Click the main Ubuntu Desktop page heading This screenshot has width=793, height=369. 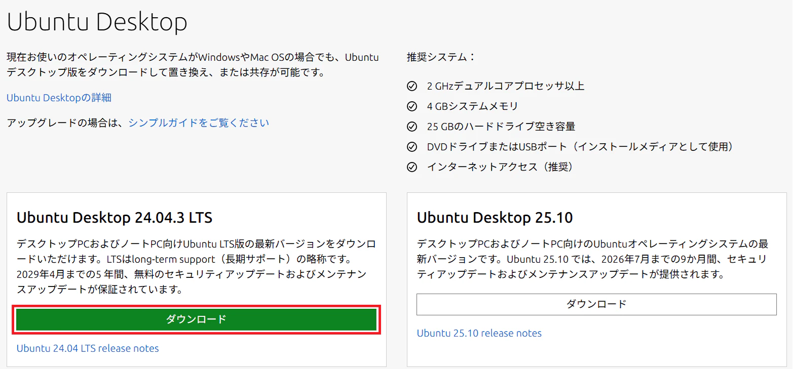point(97,22)
